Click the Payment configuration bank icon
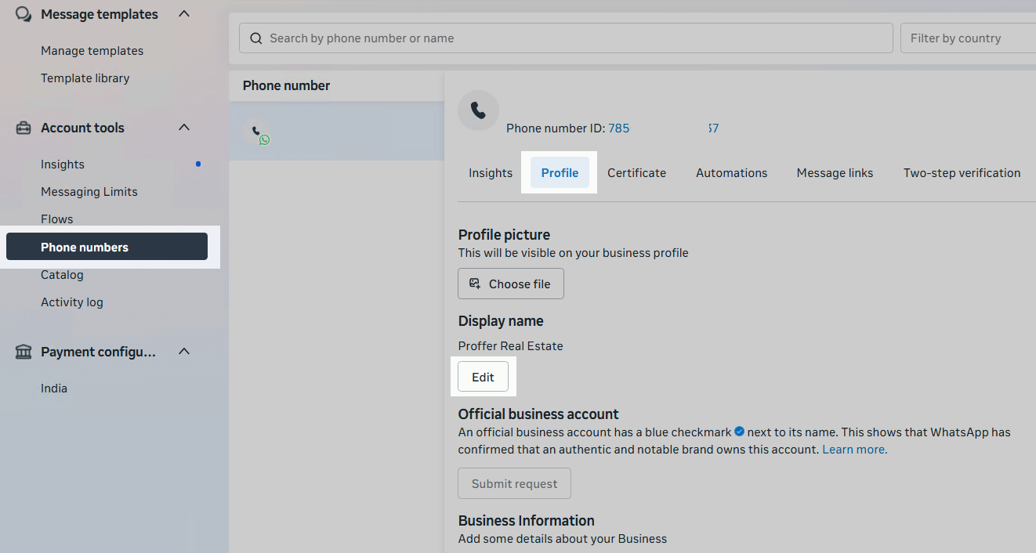Screen dimensions: 1036x553 pos(24,352)
